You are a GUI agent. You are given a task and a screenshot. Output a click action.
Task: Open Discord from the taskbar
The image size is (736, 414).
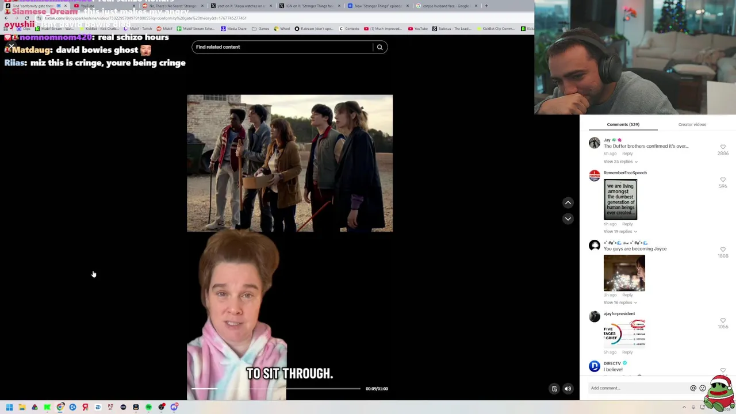(174, 407)
